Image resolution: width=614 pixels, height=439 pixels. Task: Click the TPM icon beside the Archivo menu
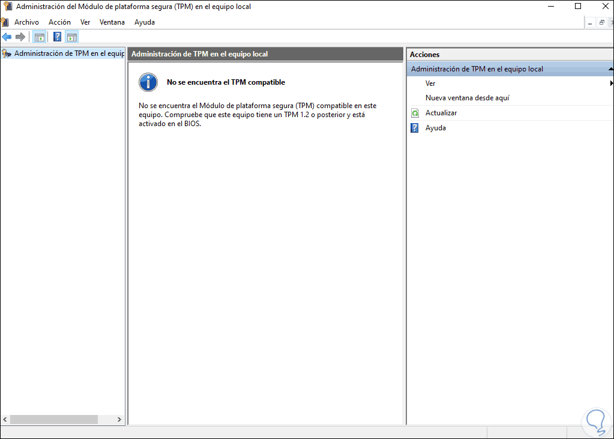(x=5, y=22)
